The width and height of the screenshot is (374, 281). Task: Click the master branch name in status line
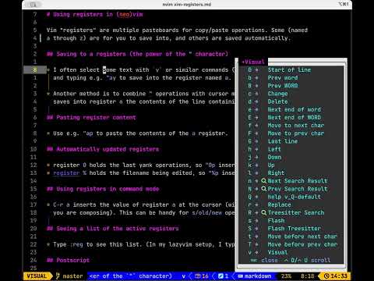[x=72, y=276]
